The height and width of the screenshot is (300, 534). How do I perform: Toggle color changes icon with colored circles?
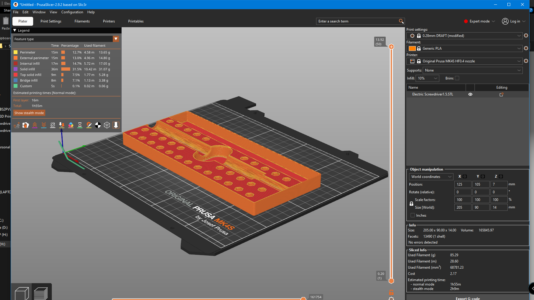coord(71,125)
